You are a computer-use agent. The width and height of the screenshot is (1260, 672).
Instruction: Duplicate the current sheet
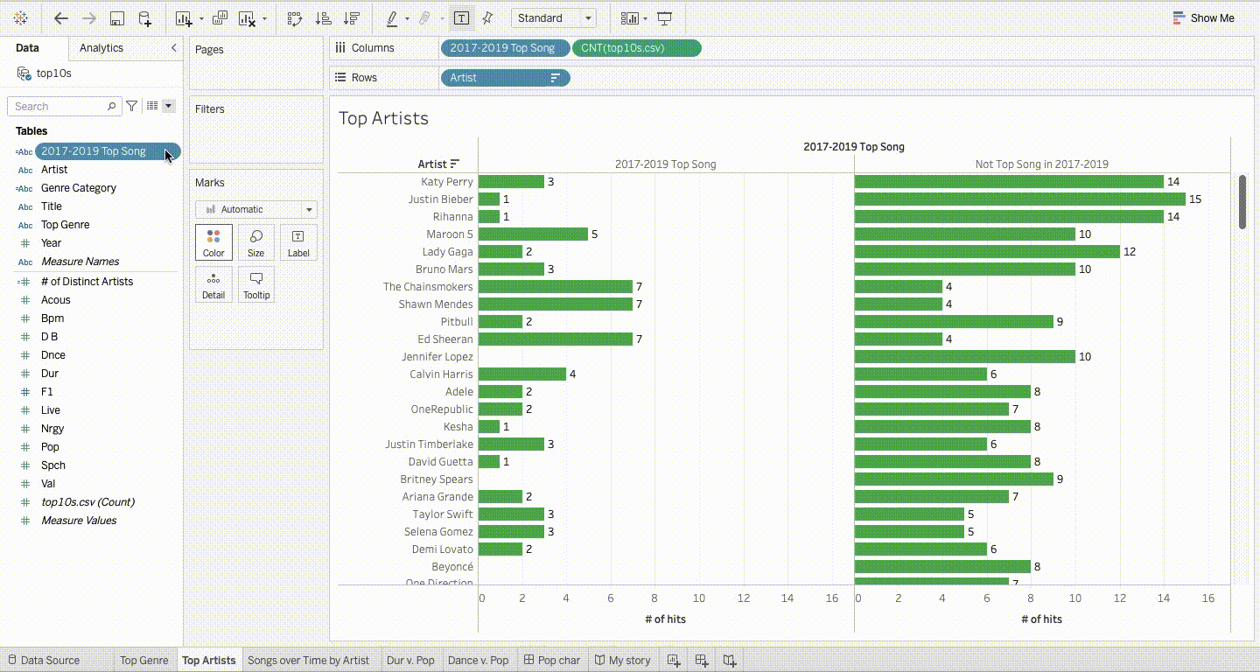tap(220, 18)
